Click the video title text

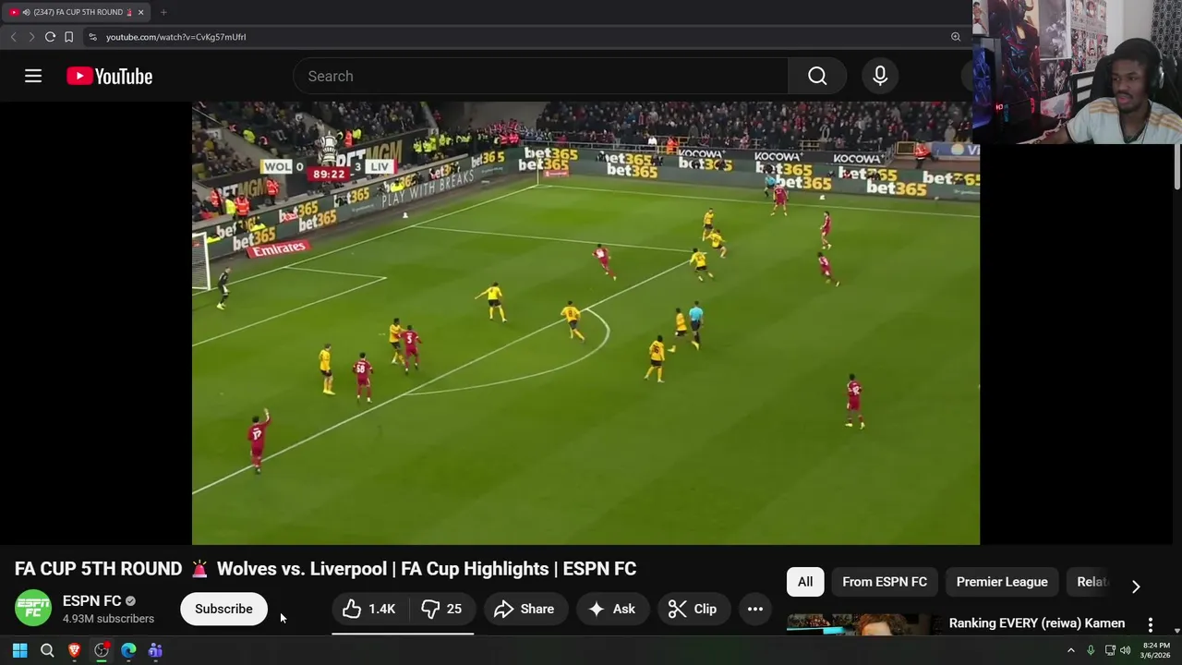325,569
